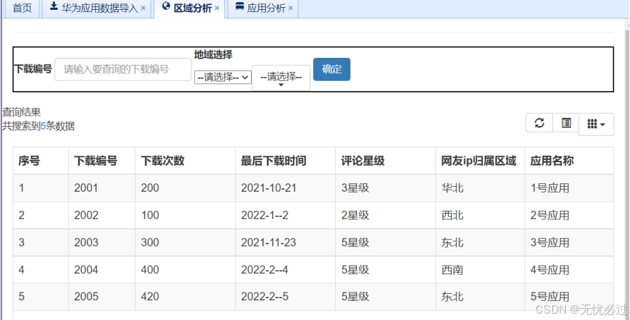This screenshot has height=320, width=630.
Task: Click the 2星级 rating cell
Action: tap(385, 215)
